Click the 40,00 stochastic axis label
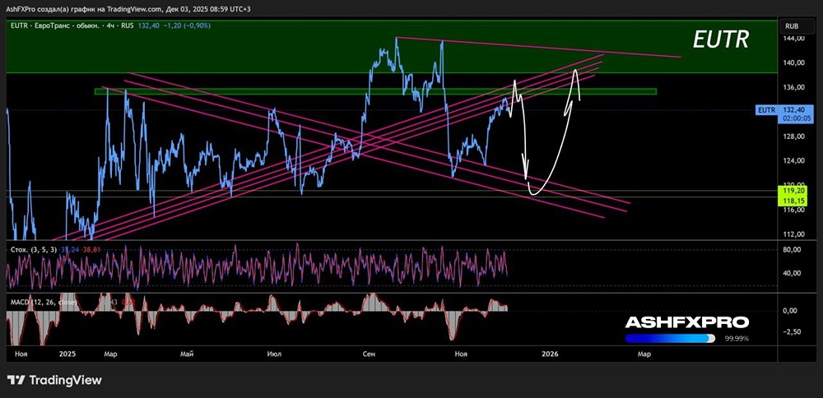The height and width of the screenshot is (398, 823). pyautogui.click(x=792, y=273)
